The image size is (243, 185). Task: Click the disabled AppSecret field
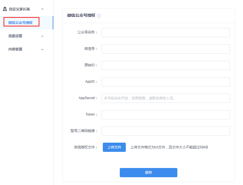166,98
